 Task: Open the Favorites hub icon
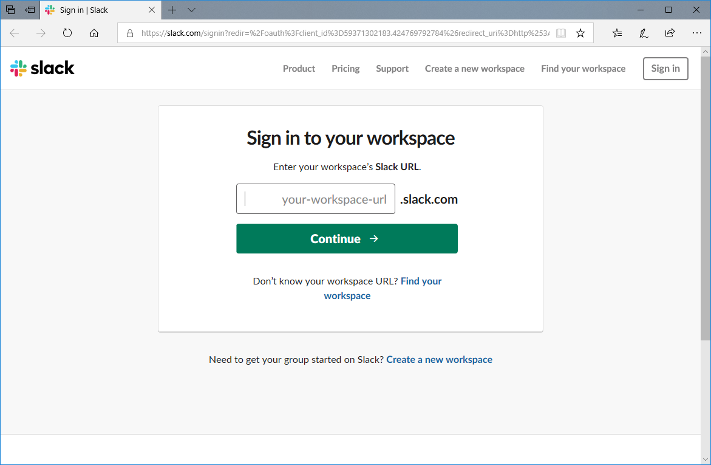pos(617,33)
